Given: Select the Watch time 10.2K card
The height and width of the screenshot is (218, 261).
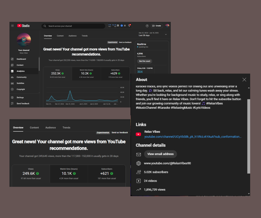Looking at the screenshot, I should pos(86,74).
